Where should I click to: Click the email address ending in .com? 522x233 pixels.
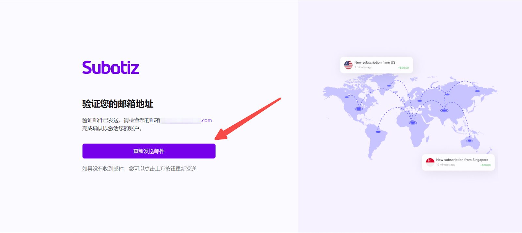tap(186, 120)
